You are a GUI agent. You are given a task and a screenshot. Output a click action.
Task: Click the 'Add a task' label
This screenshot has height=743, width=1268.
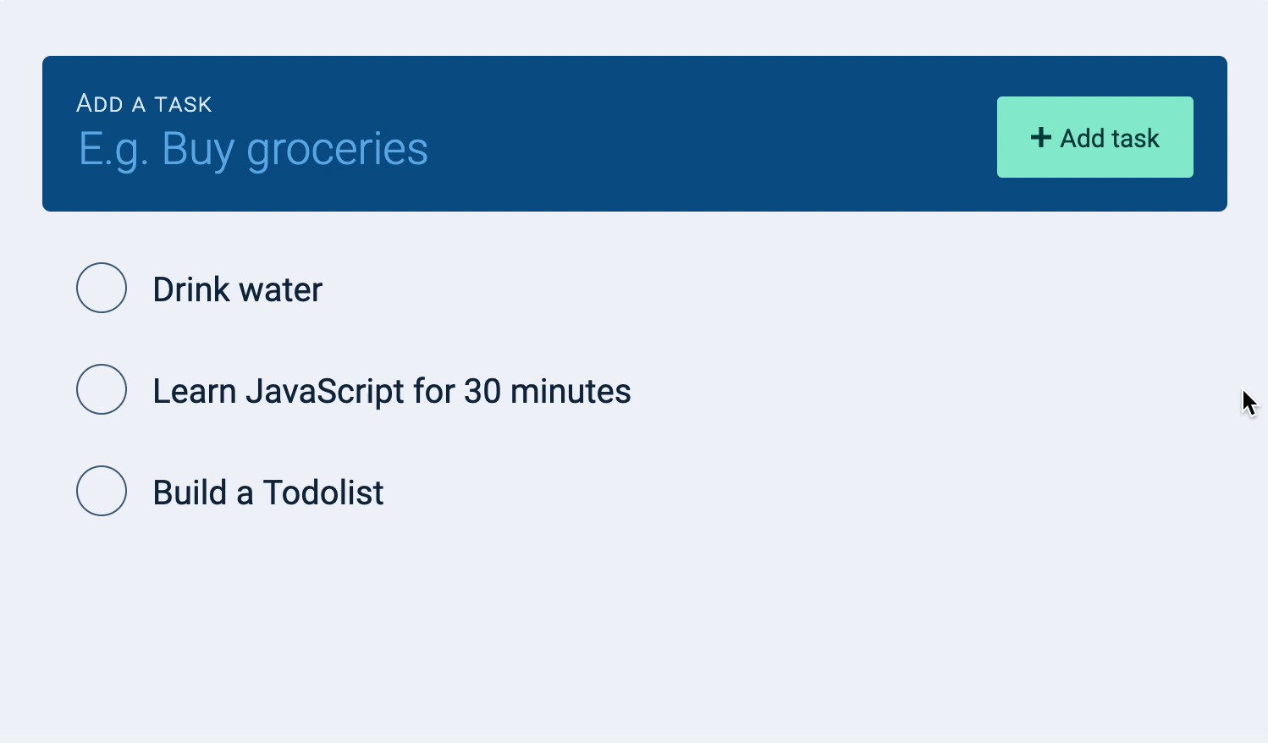tap(144, 104)
